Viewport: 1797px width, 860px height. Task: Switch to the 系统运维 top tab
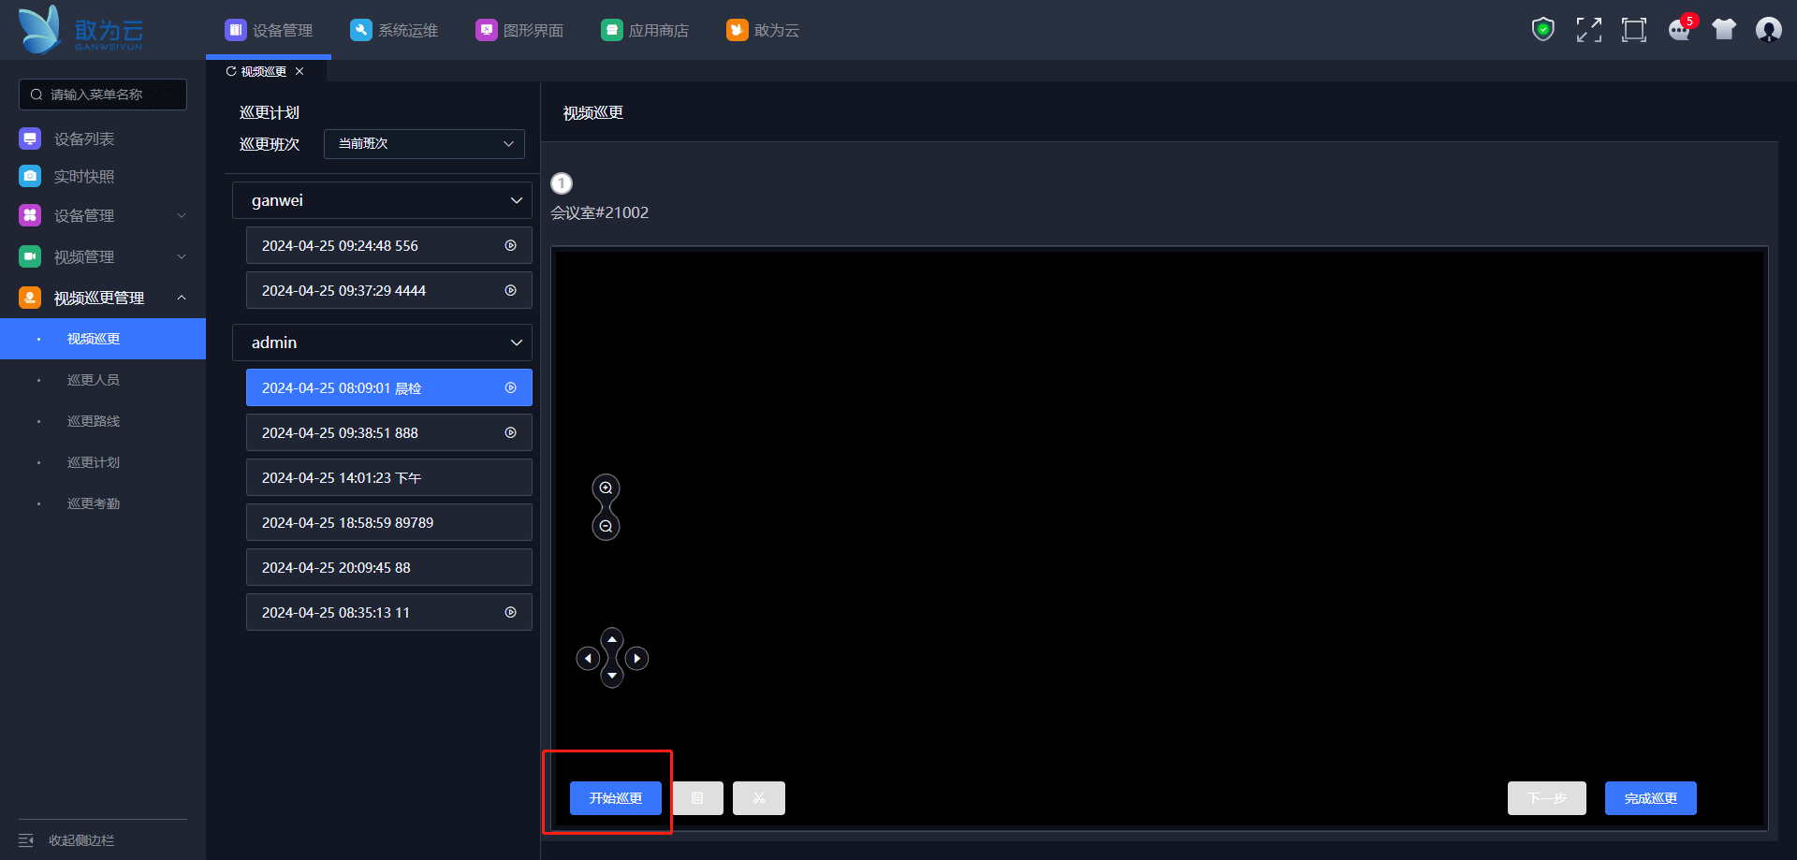[394, 30]
